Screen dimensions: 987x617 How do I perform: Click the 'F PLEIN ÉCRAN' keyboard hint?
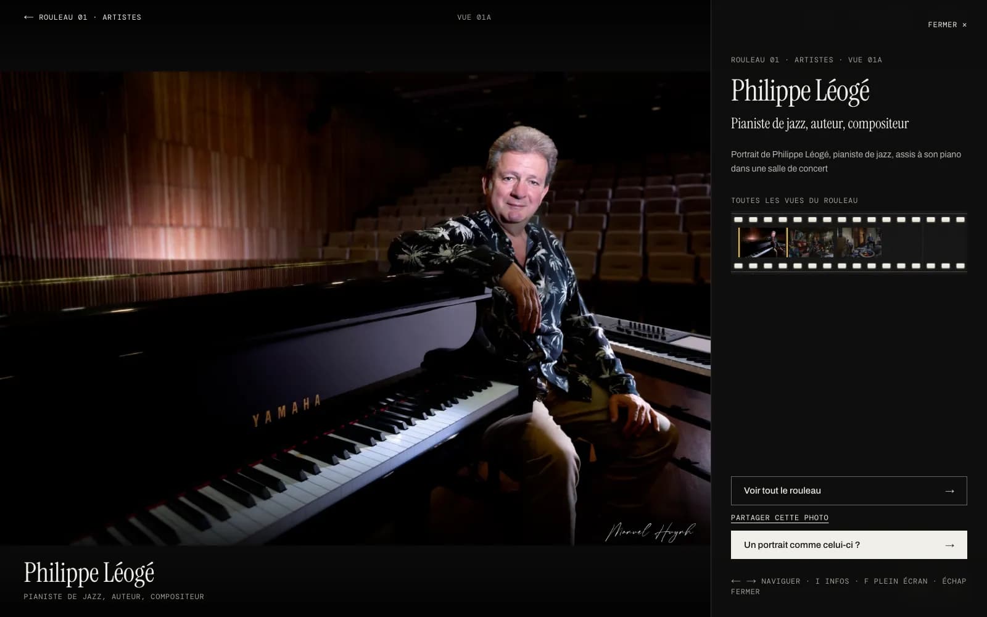coord(896,581)
